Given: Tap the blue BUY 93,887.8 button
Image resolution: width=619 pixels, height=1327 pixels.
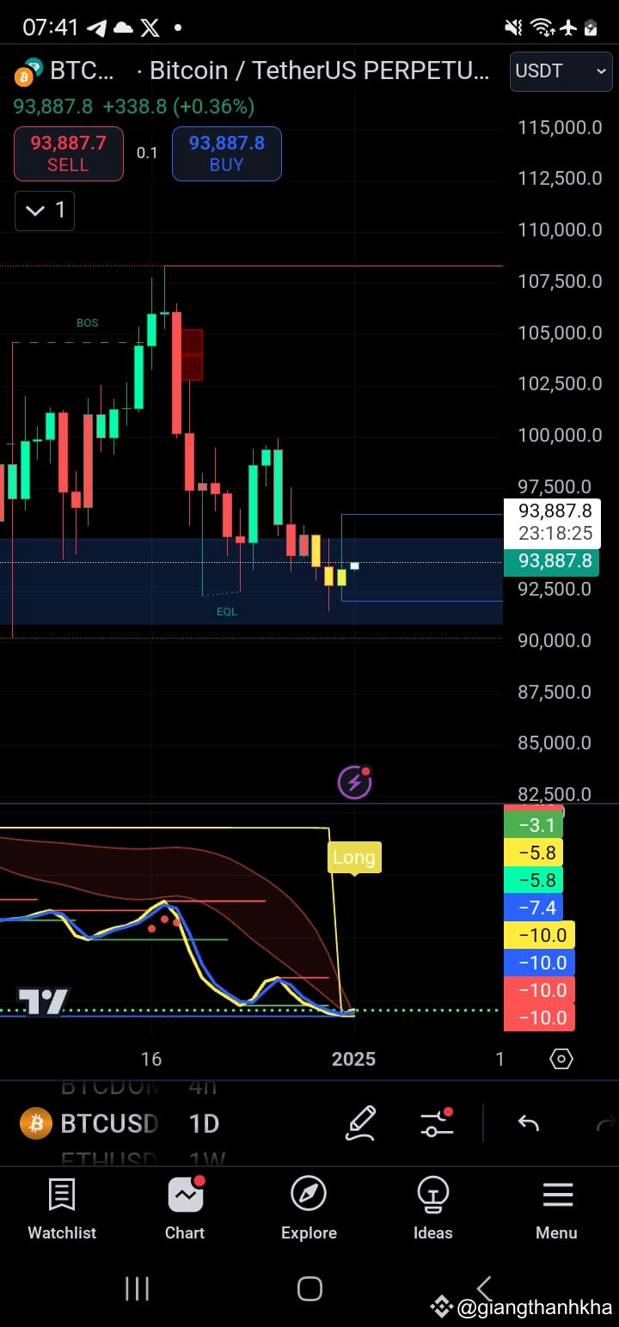Looking at the screenshot, I should tap(227, 154).
